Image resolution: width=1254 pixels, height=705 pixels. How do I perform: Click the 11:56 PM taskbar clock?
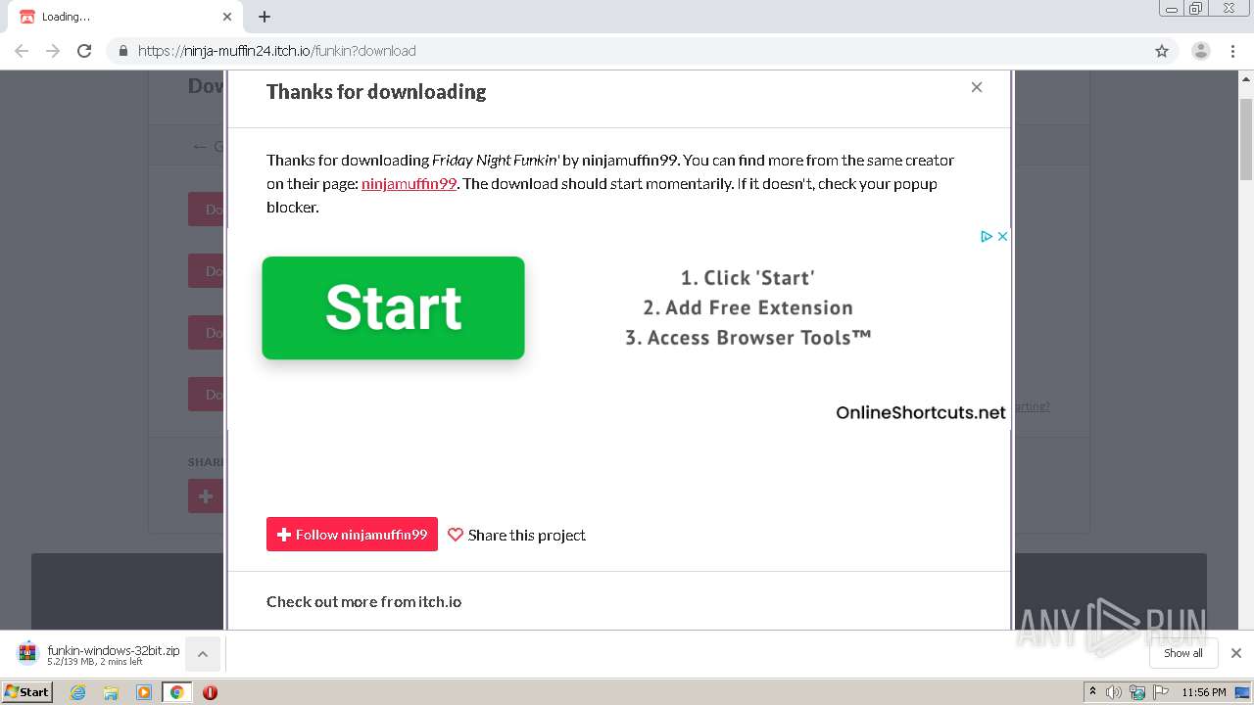[x=1204, y=692]
